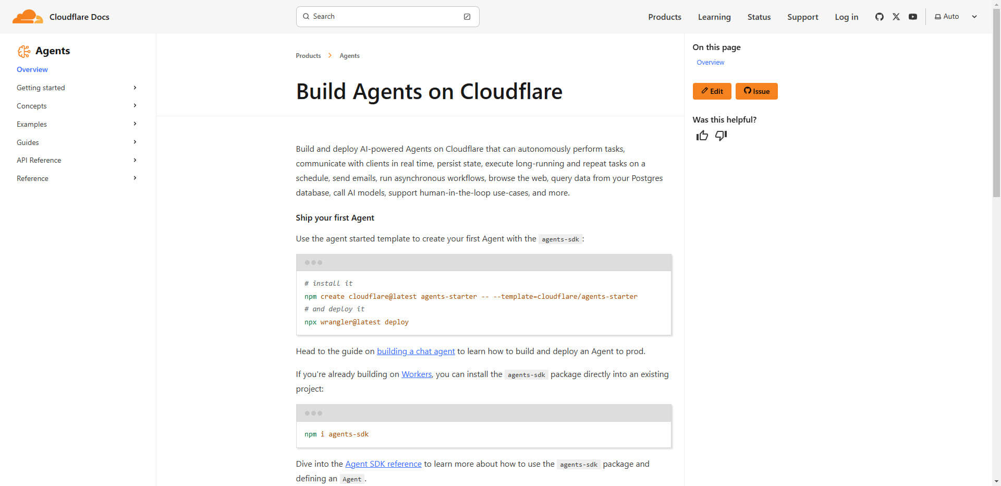Screen dimensions: 1001x486
Task: Open the YouTube icon link
Action: 913,17
